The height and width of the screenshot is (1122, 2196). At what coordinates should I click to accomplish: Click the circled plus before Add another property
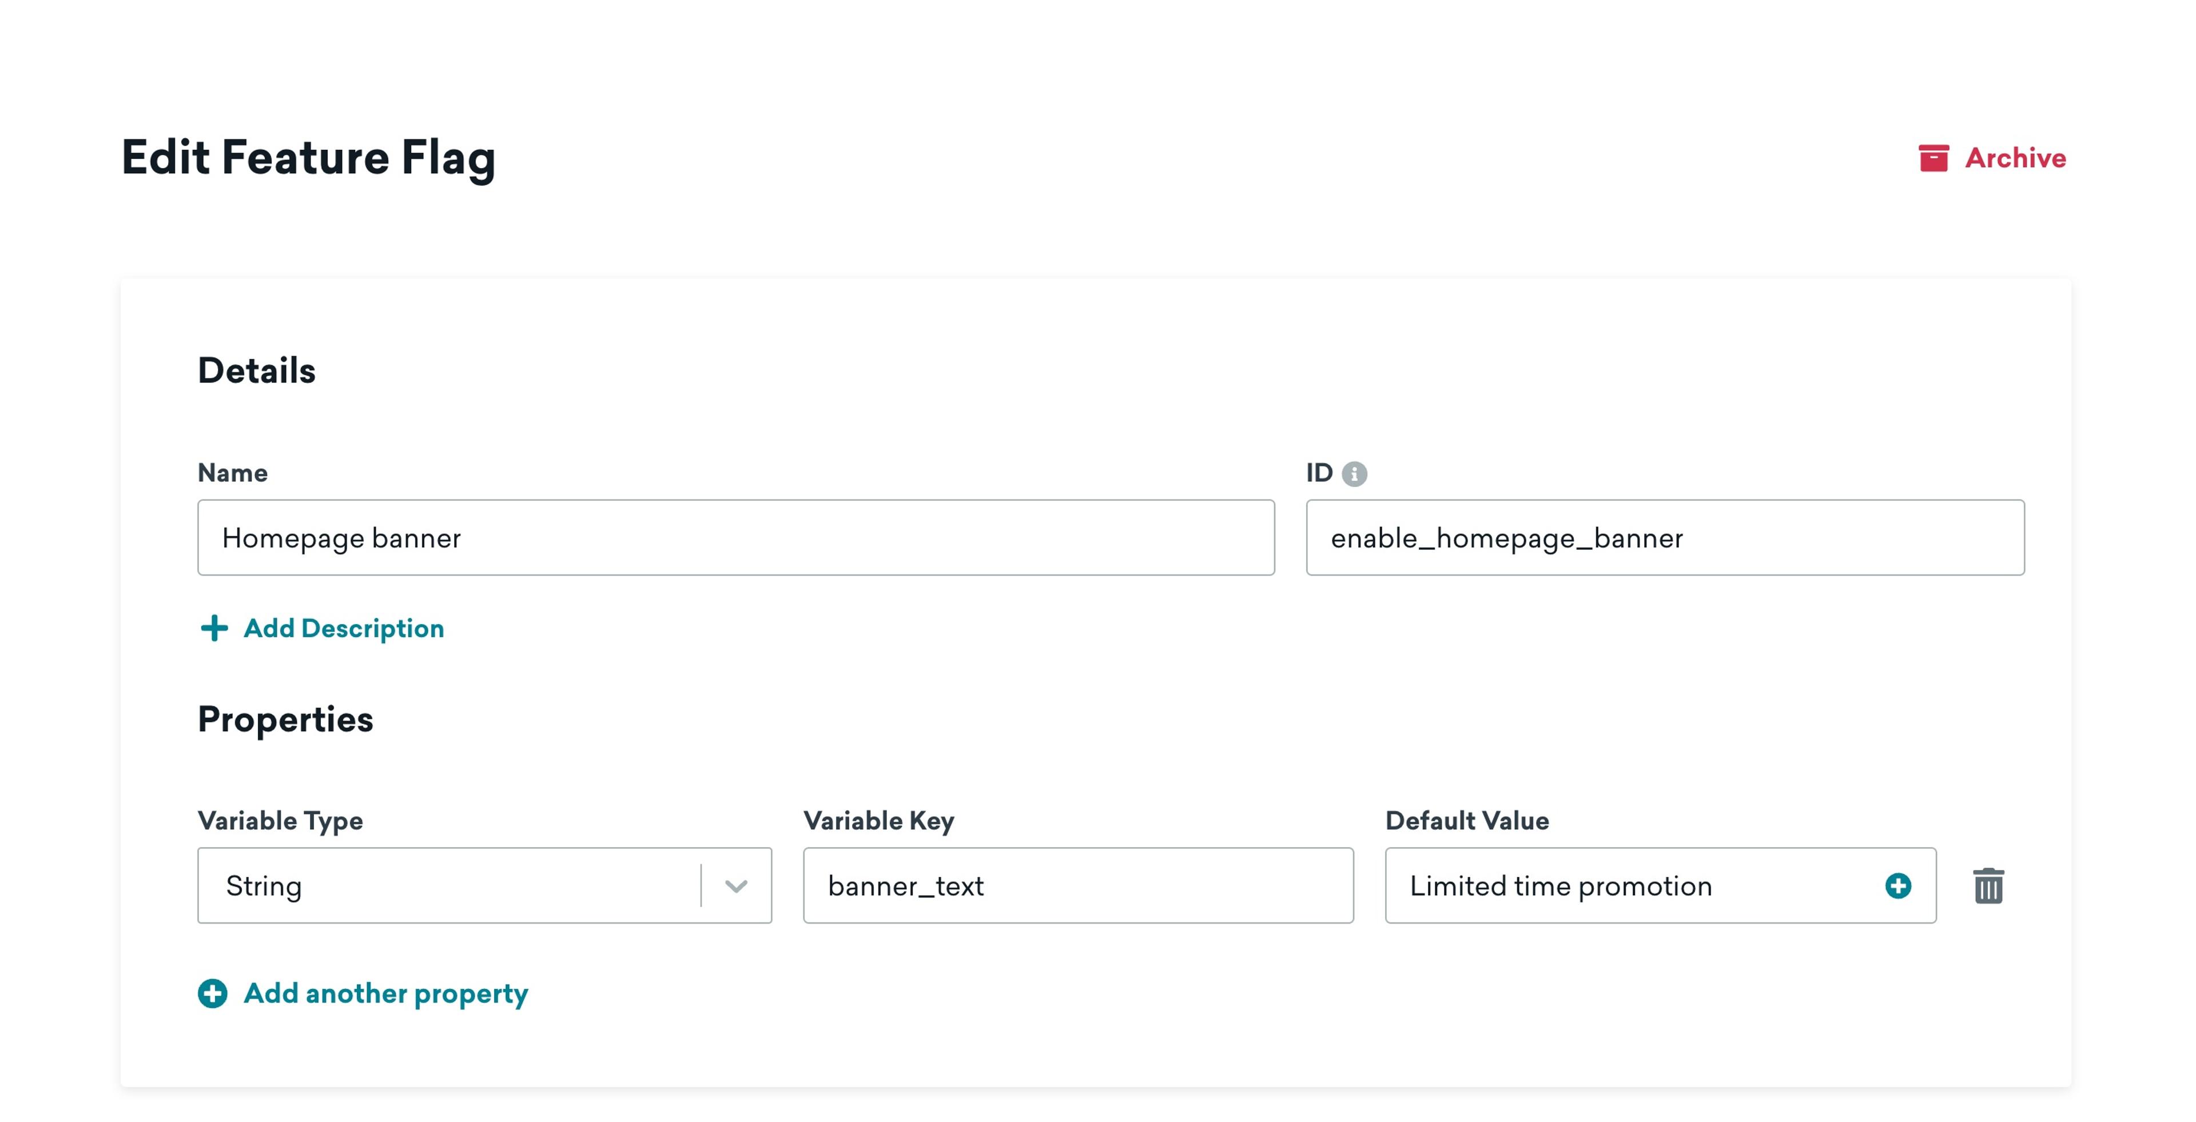tap(212, 993)
